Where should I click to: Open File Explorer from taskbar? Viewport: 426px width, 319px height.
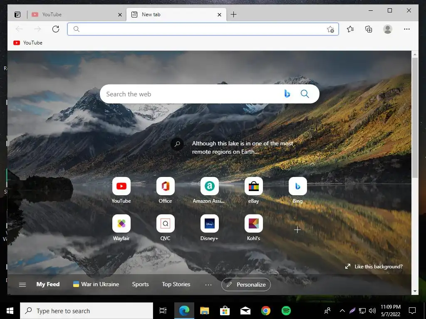205,311
